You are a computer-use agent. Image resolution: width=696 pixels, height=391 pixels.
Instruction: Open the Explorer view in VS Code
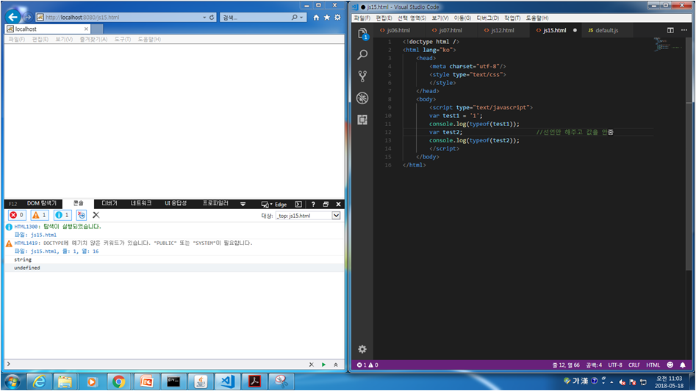point(362,34)
